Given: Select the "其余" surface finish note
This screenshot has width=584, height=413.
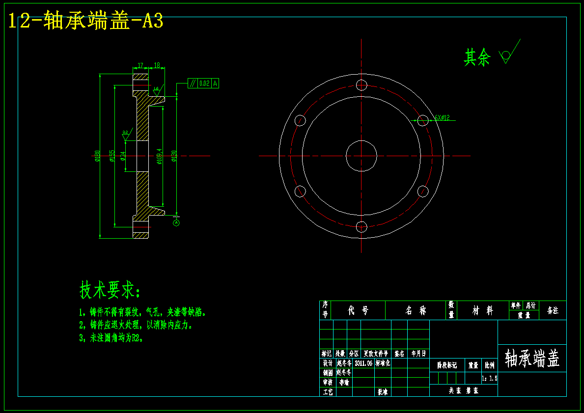Looking at the screenshot, I should pyautogui.click(x=477, y=58).
